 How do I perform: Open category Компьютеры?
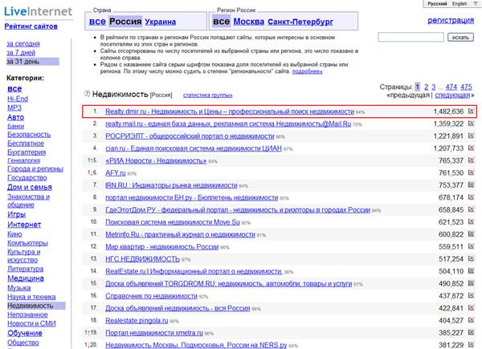coord(27,243)
